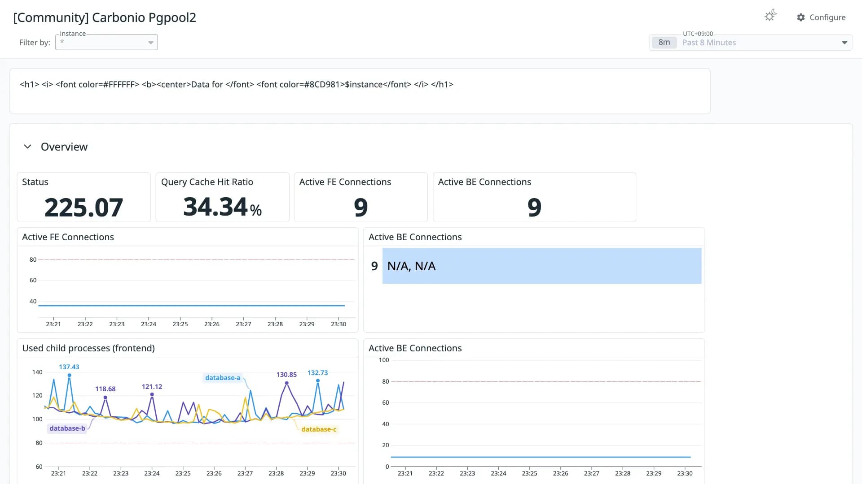Click the Used child processes (frontend) title
The width and height of the screenshot is (862, 484).
(88, 348)
